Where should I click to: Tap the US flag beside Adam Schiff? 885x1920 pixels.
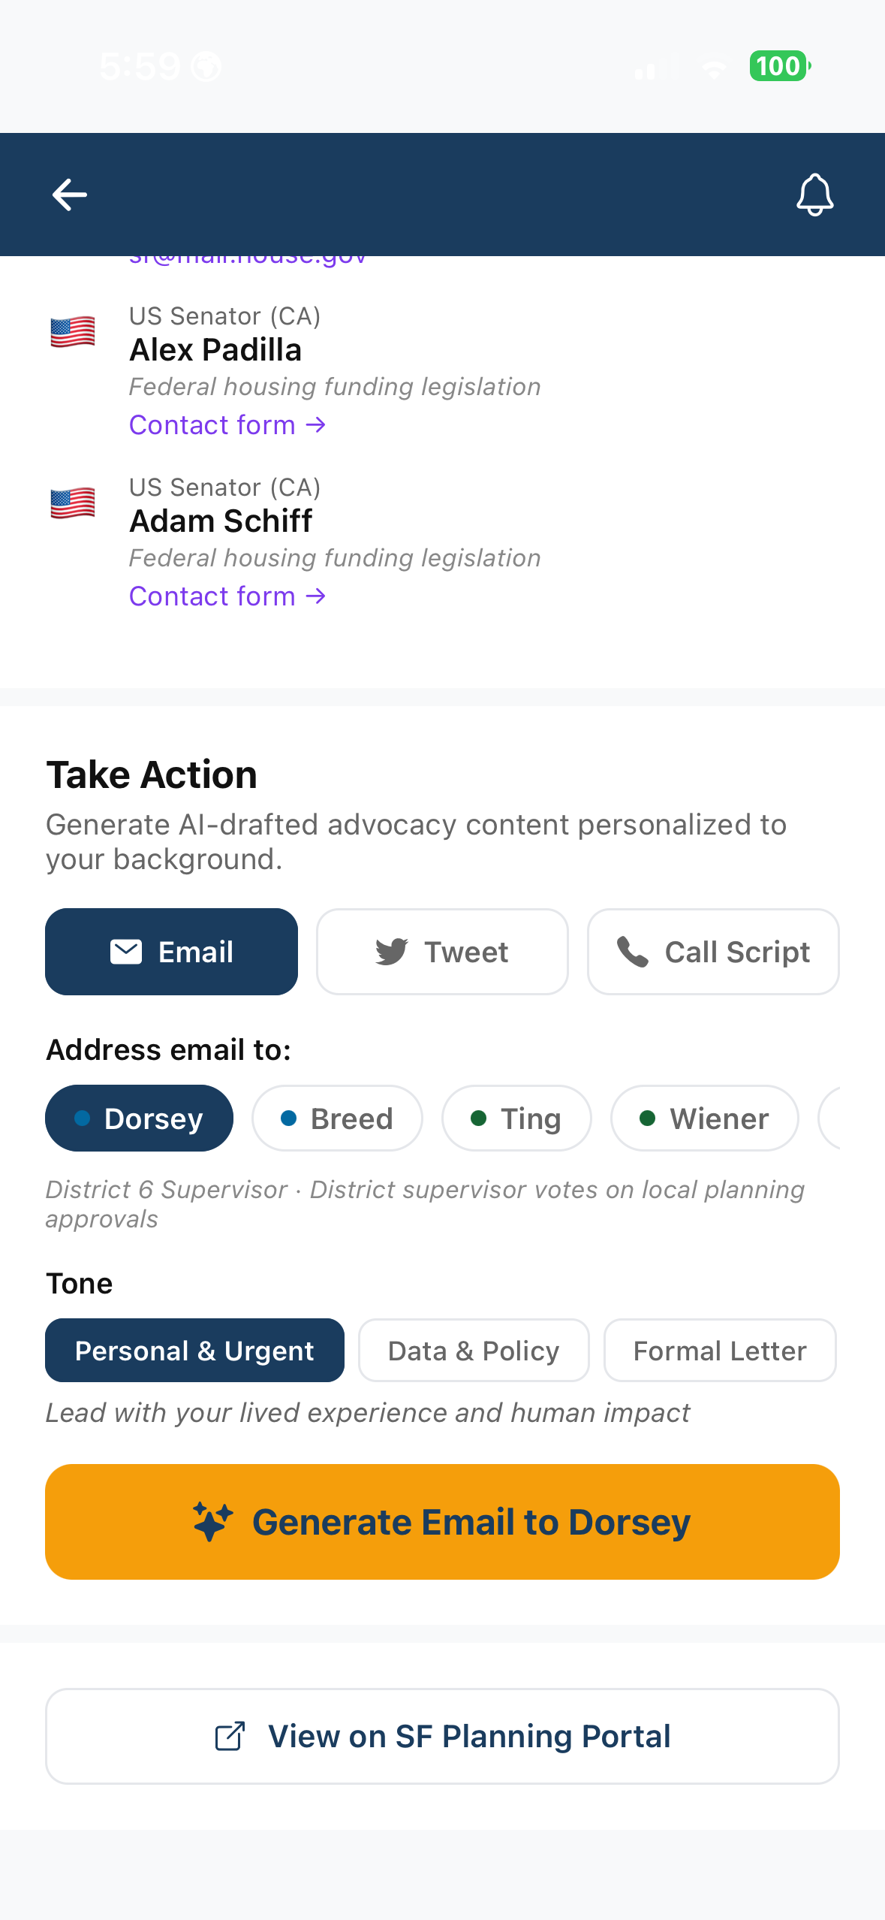click(x=73, y=503)
